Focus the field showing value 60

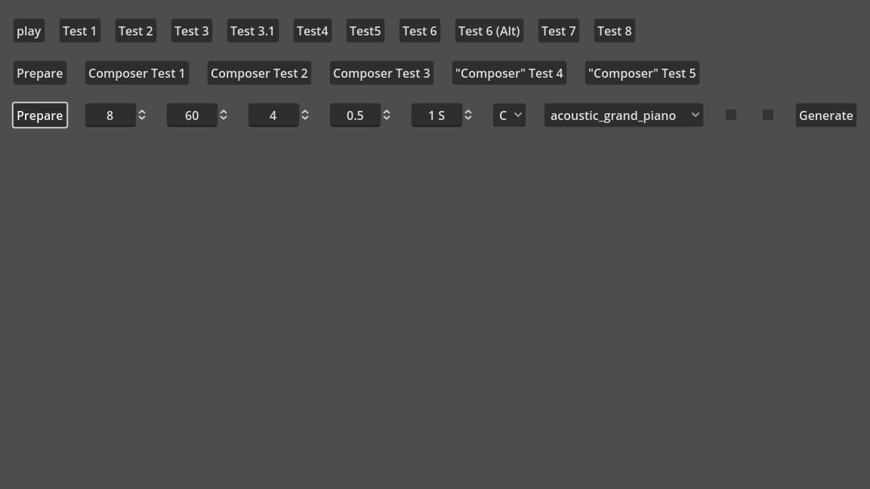tap(192, 115)
